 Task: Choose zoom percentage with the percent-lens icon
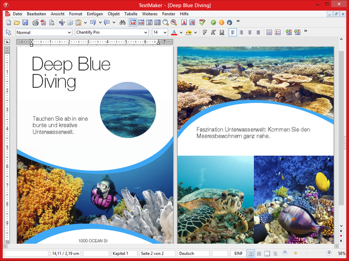pyautogui.click(x=173, y=23)
